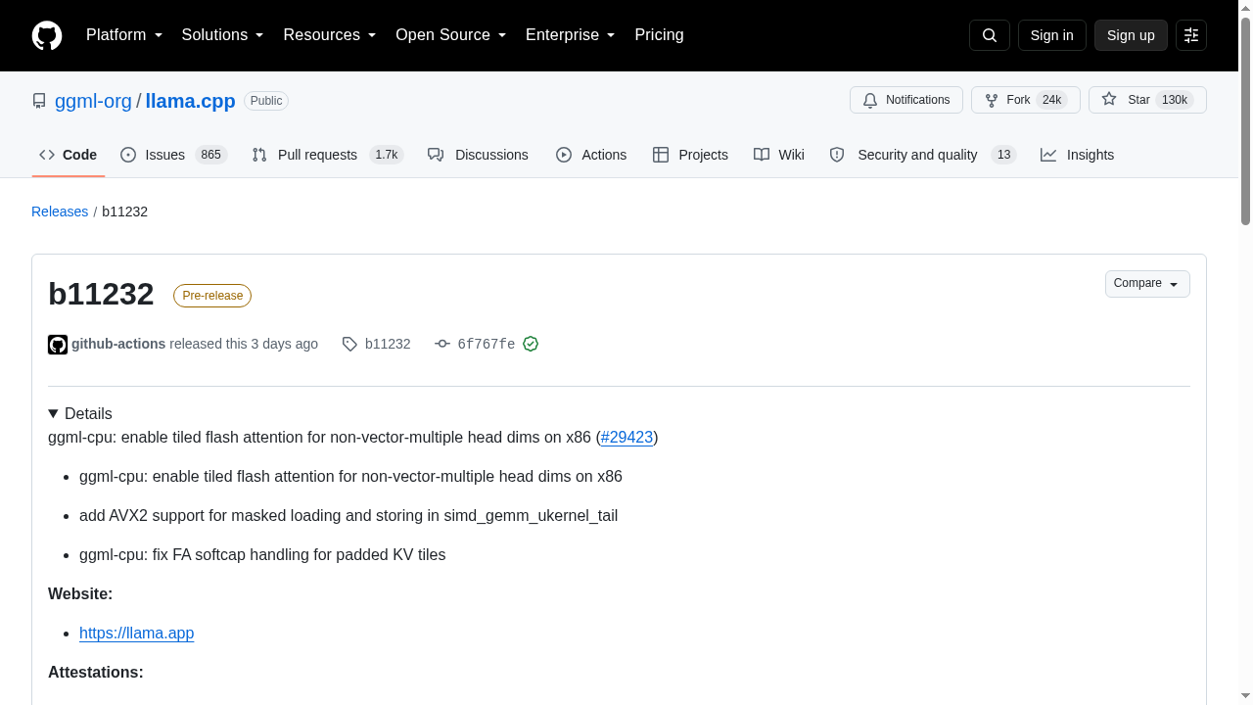Open the https://llama.app website link

tap(137, 634)
